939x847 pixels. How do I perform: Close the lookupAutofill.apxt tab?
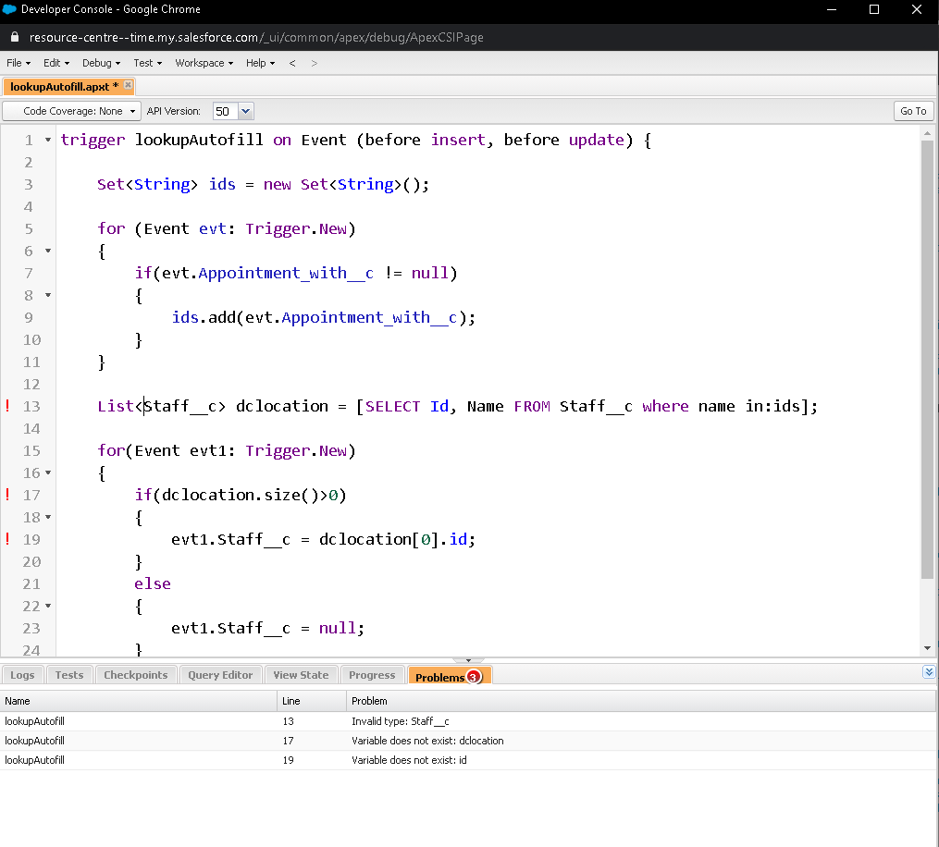(128, 85)
